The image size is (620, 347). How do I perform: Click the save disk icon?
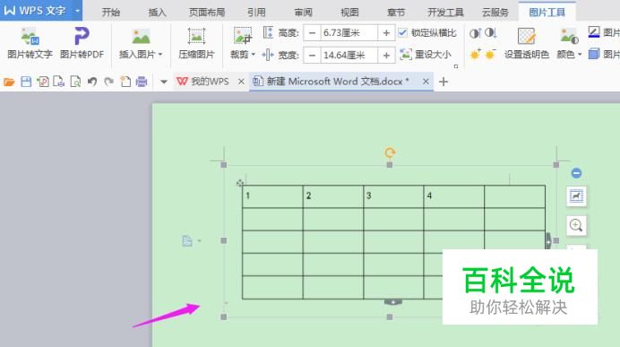26,82
